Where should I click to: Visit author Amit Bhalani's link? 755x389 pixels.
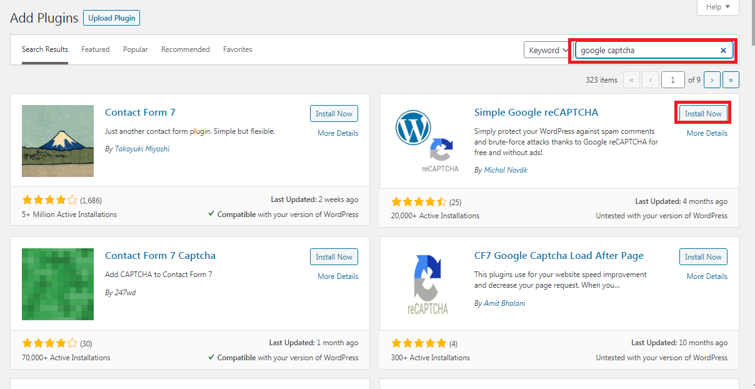[x=504, y=303]
